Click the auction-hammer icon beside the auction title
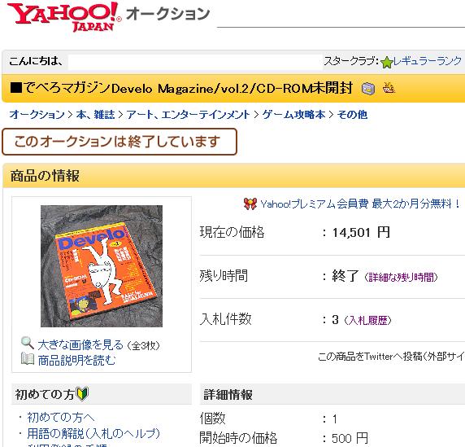Screen dimensions: 465x447 point(389,88)
